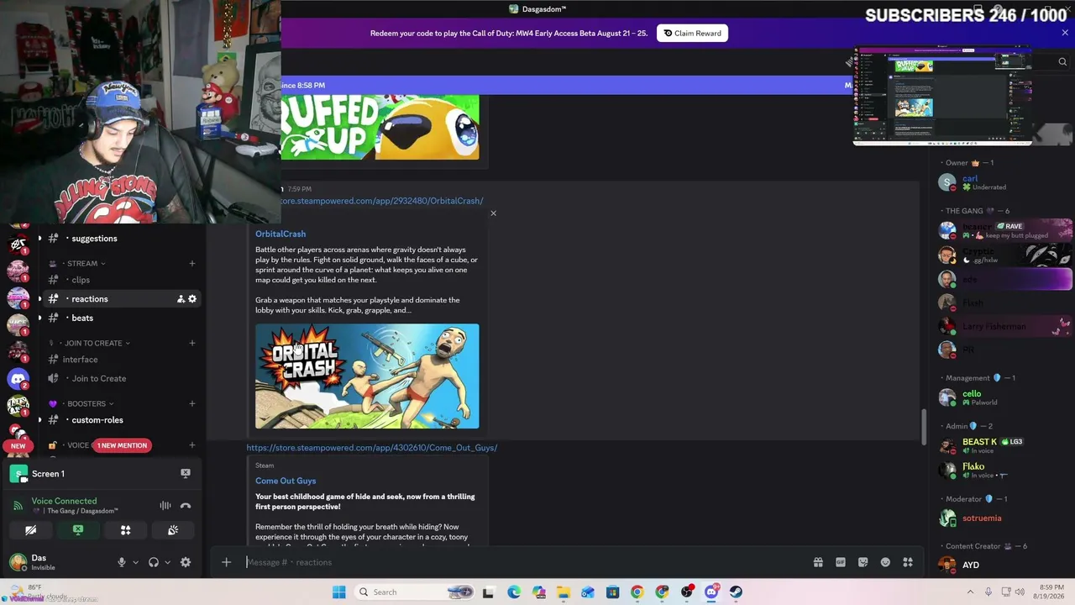The height and width of the screenshot is (605, 1075).
Task: Open the search magnifier in Discord header
Action: (x=1062, y=61)
